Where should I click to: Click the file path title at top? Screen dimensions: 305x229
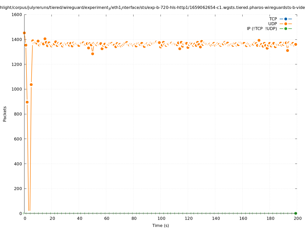pos(152,8)
